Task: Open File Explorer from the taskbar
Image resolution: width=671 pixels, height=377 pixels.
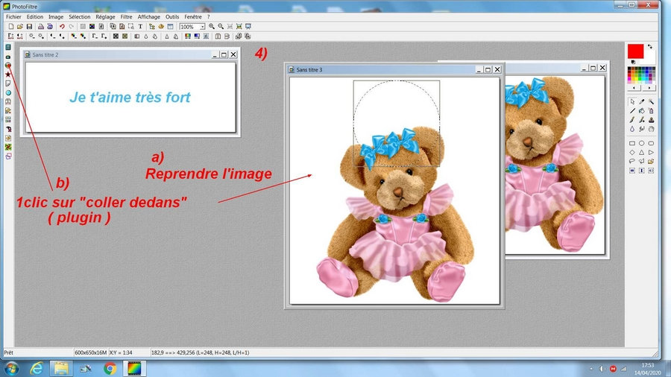Action: click(x=61, y=369)
